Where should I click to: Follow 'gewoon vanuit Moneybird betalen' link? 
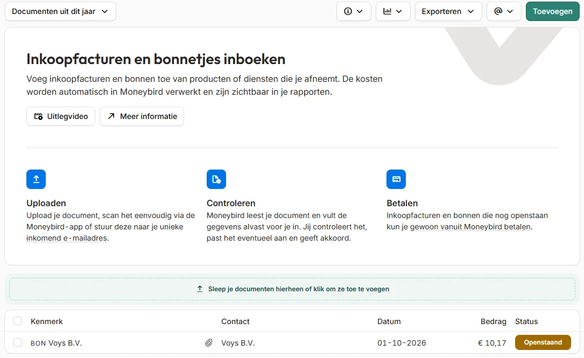tap(470, 227)
